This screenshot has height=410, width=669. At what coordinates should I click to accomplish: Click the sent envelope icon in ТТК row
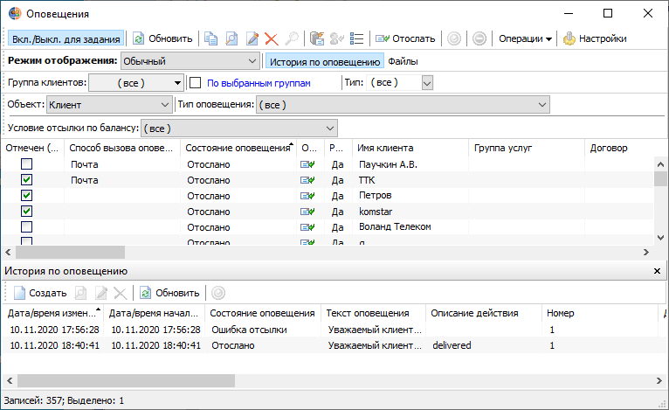pos(307,180)
